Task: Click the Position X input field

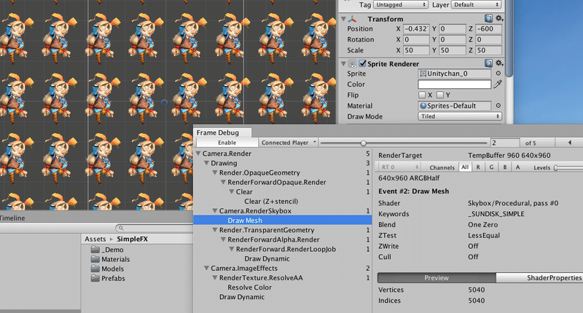Action: pyautogui.click(x=416, y=28)
